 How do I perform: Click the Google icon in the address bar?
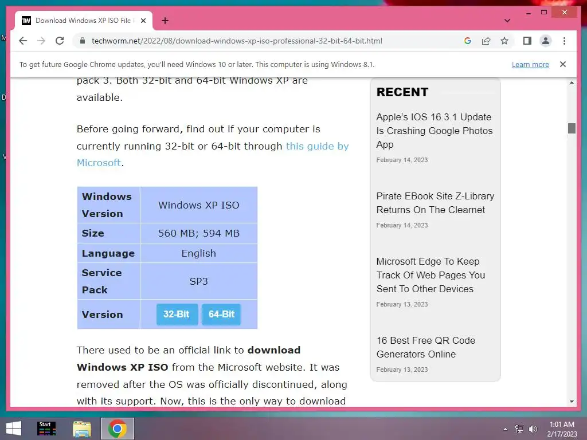tap(468, 41)
